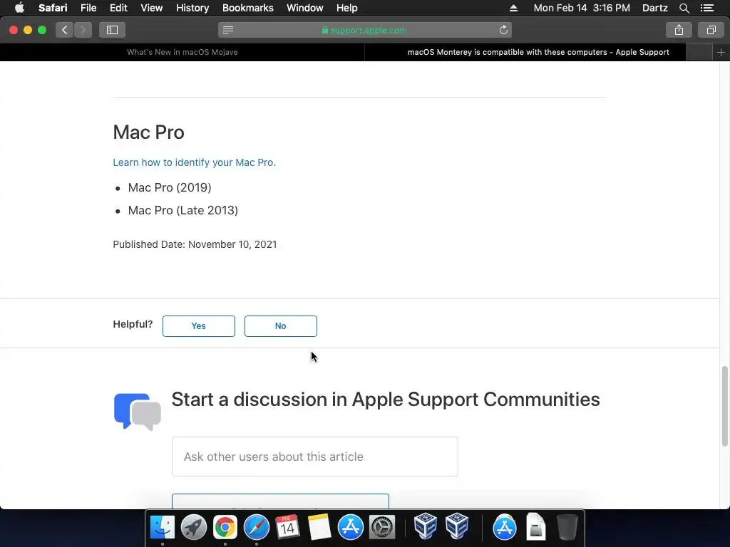This screenshot has height=547, width=730.
Task: Open App Store icon right of Dock divider
Action: [505, 528]
